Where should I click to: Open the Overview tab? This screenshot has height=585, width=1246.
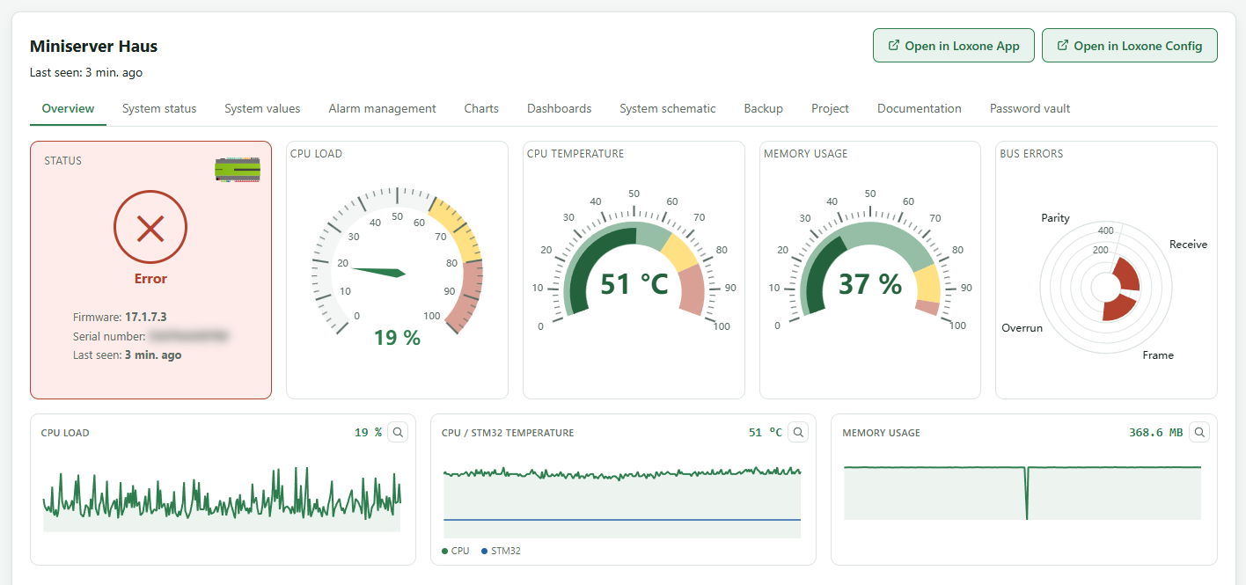68,109
